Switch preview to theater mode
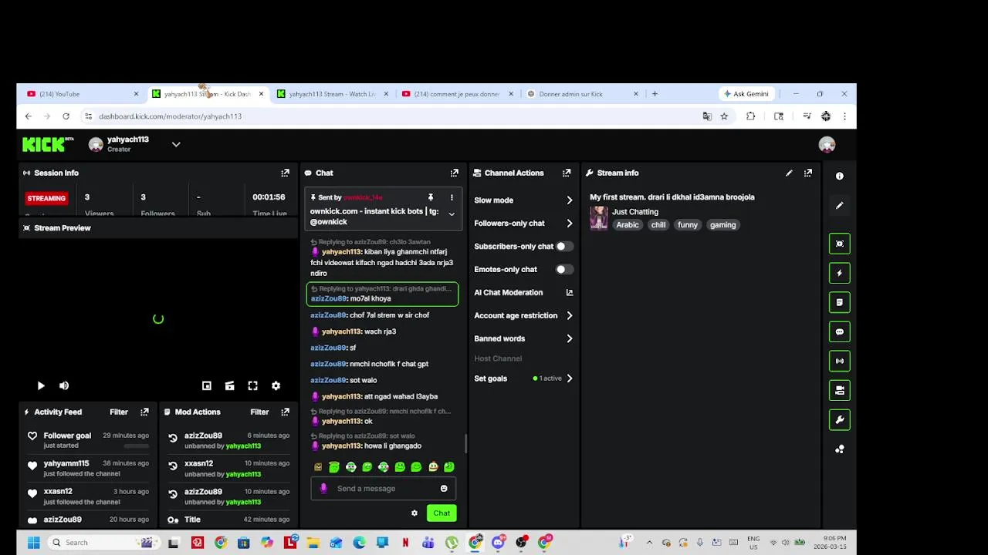 click(x=229, y=385)
